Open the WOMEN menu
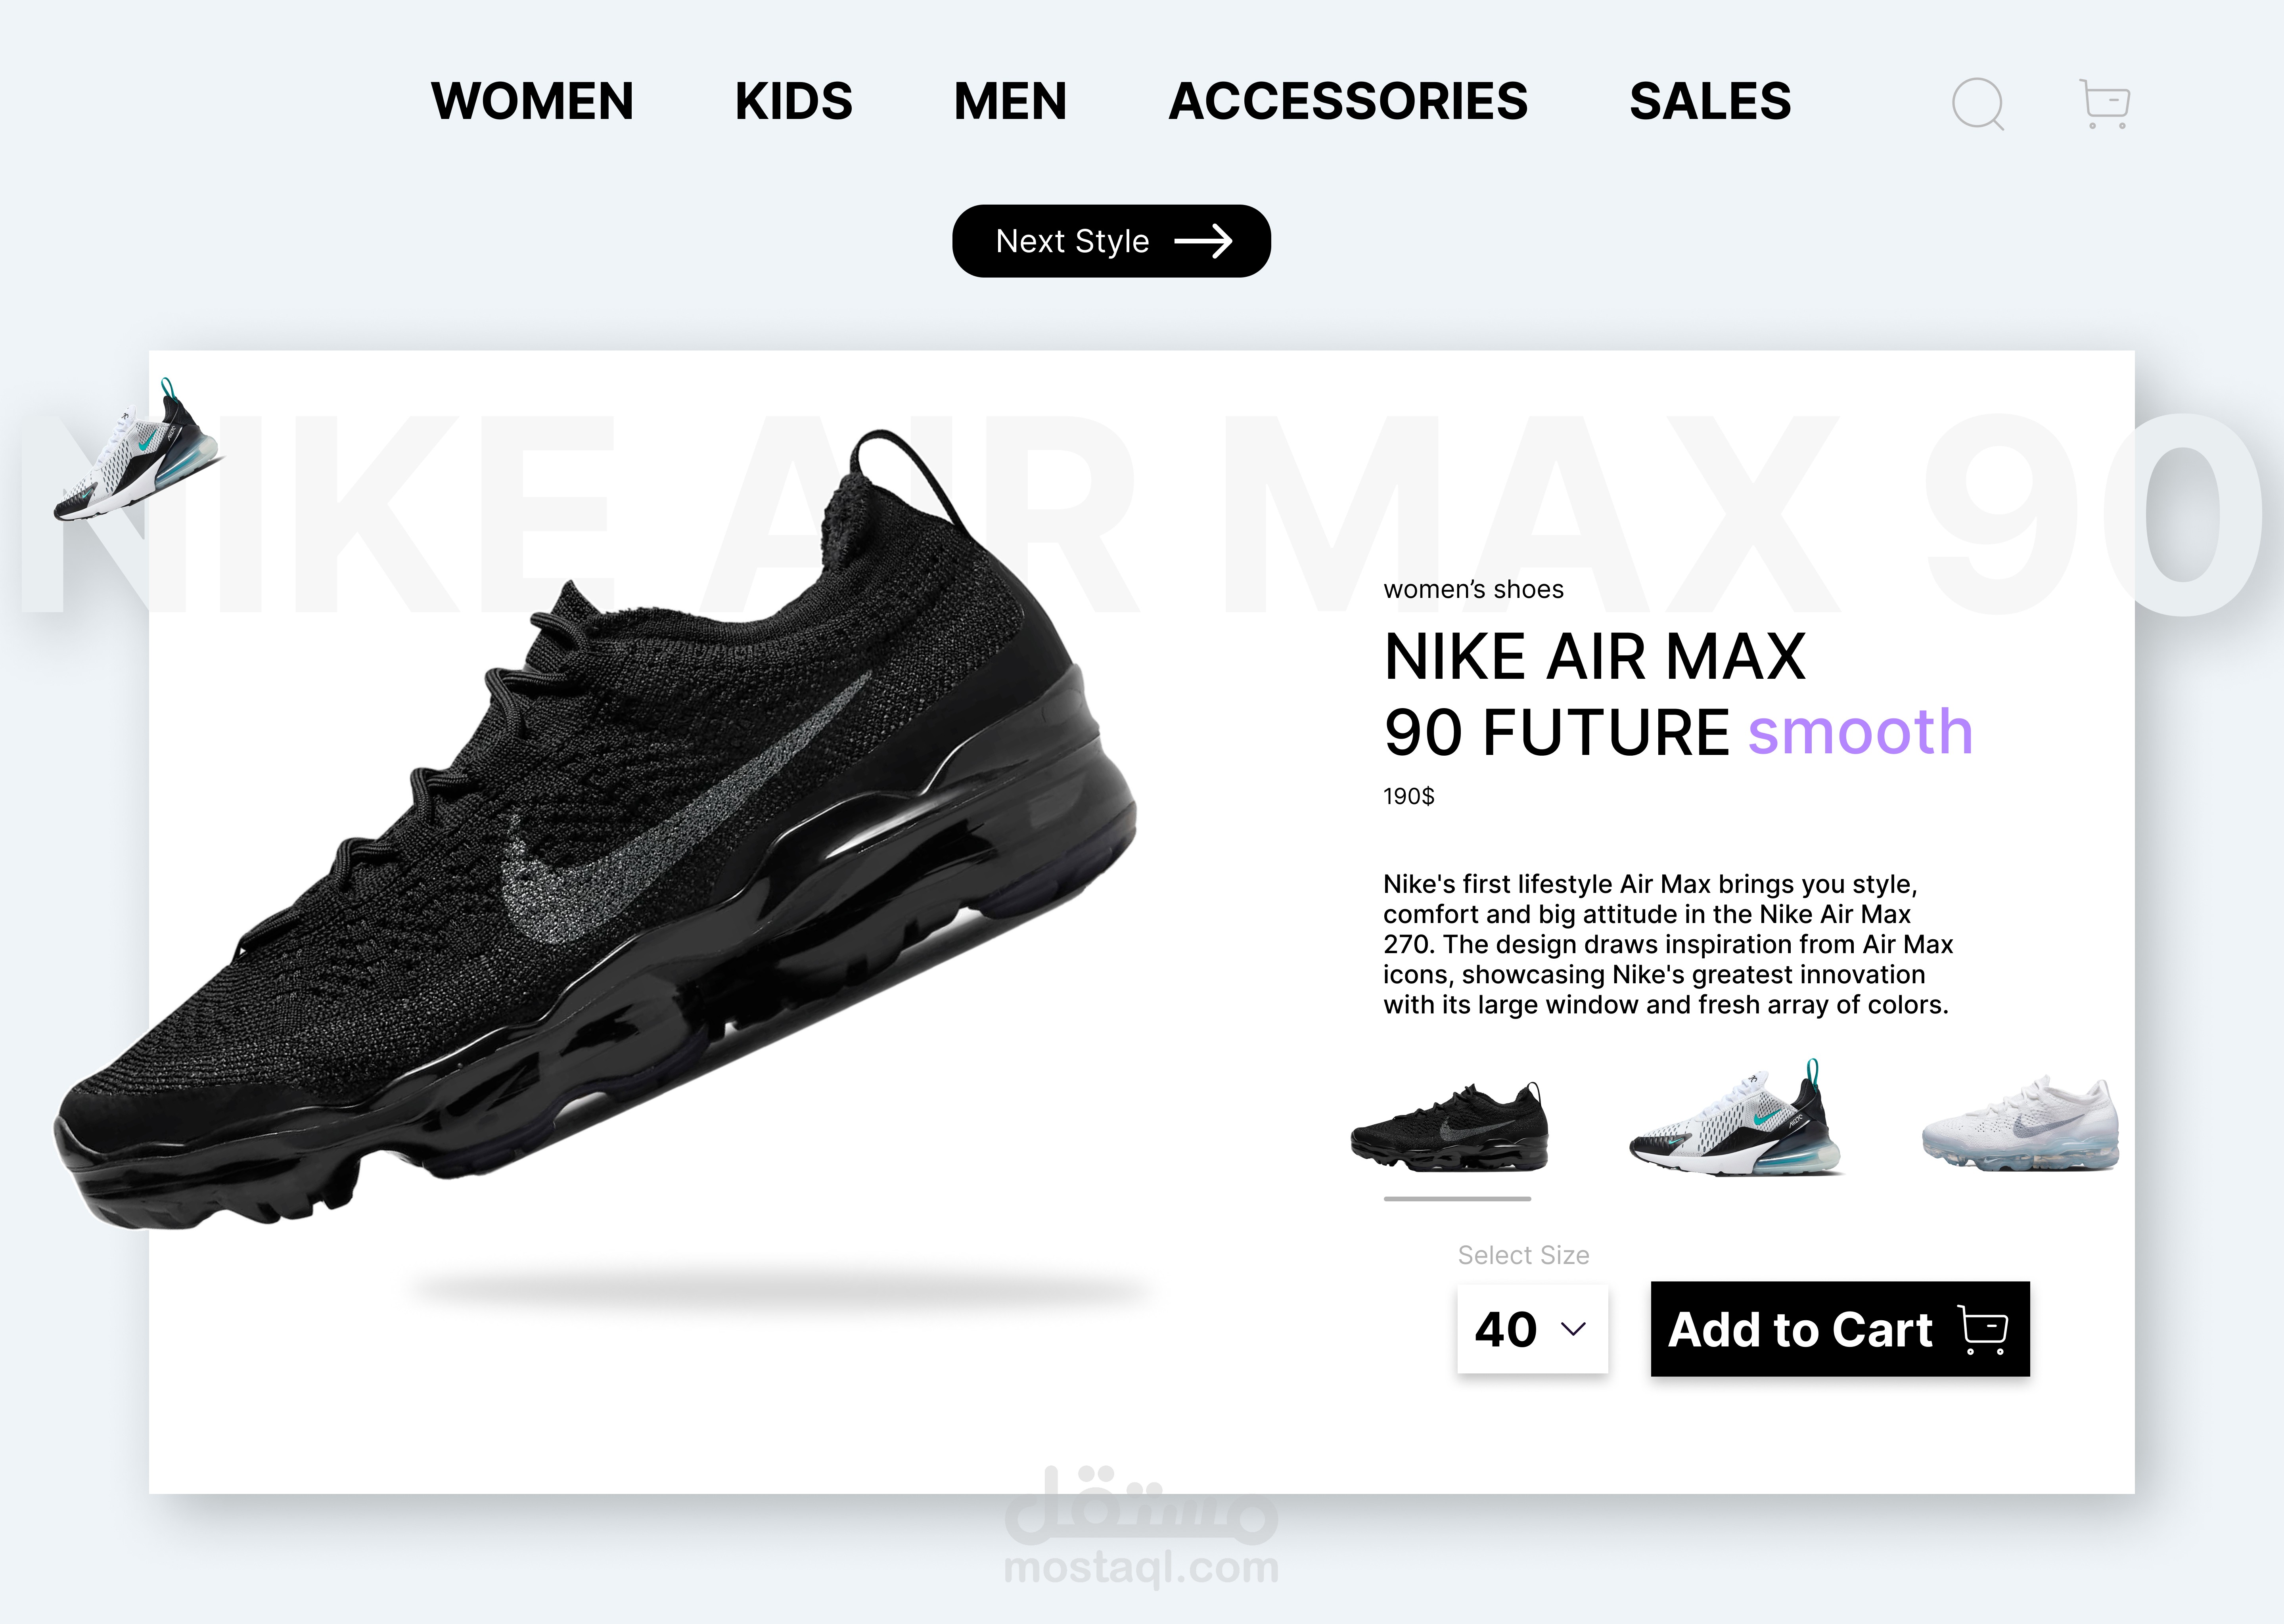 coord(532,102)
